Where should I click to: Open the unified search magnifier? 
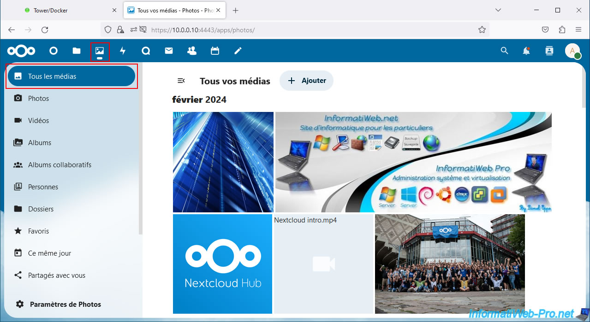[x=504, y=51]
